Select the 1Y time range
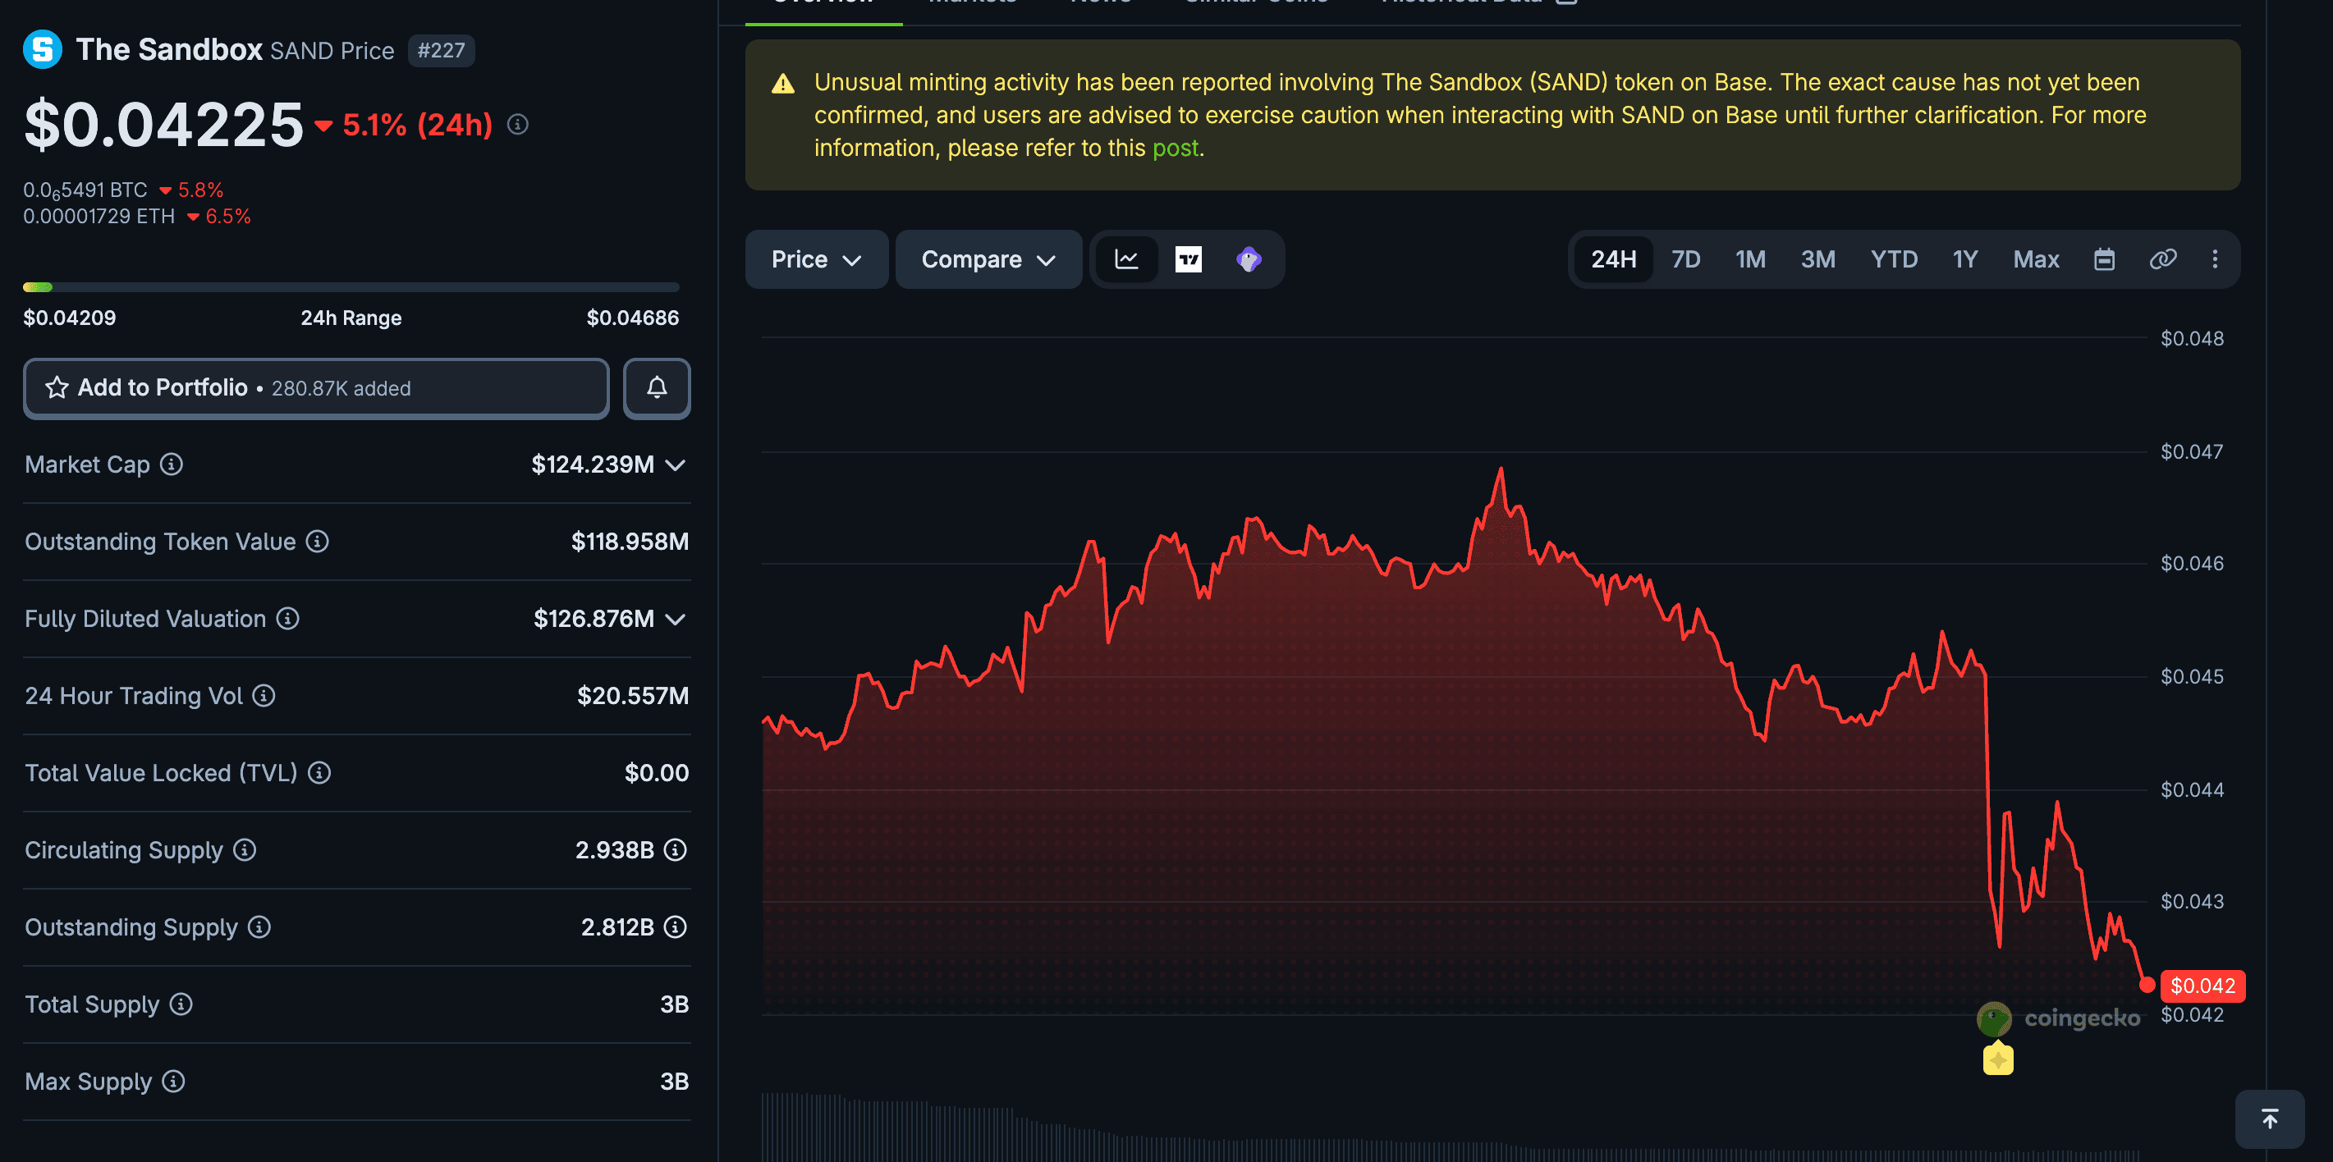 1964,259
